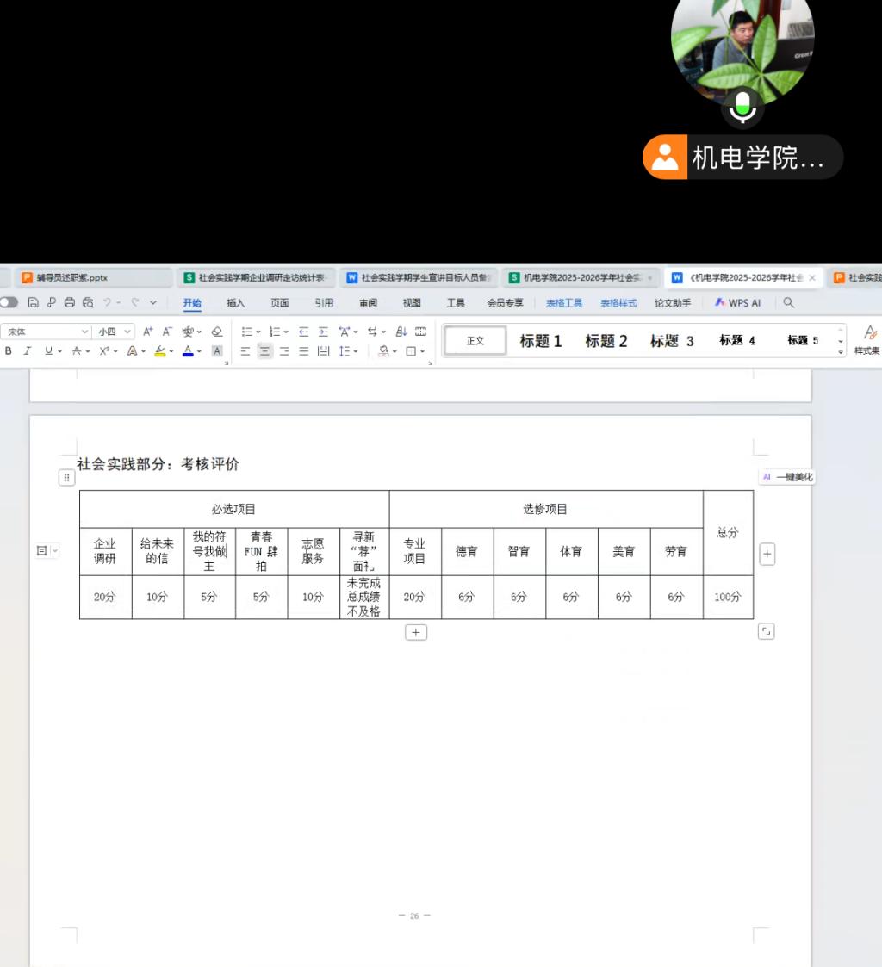Click the Bold formatting icon
882x967 pixels.
pos(9,351)
